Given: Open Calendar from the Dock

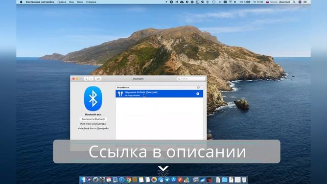Looking at the screenshot, I should click(109, 179).
